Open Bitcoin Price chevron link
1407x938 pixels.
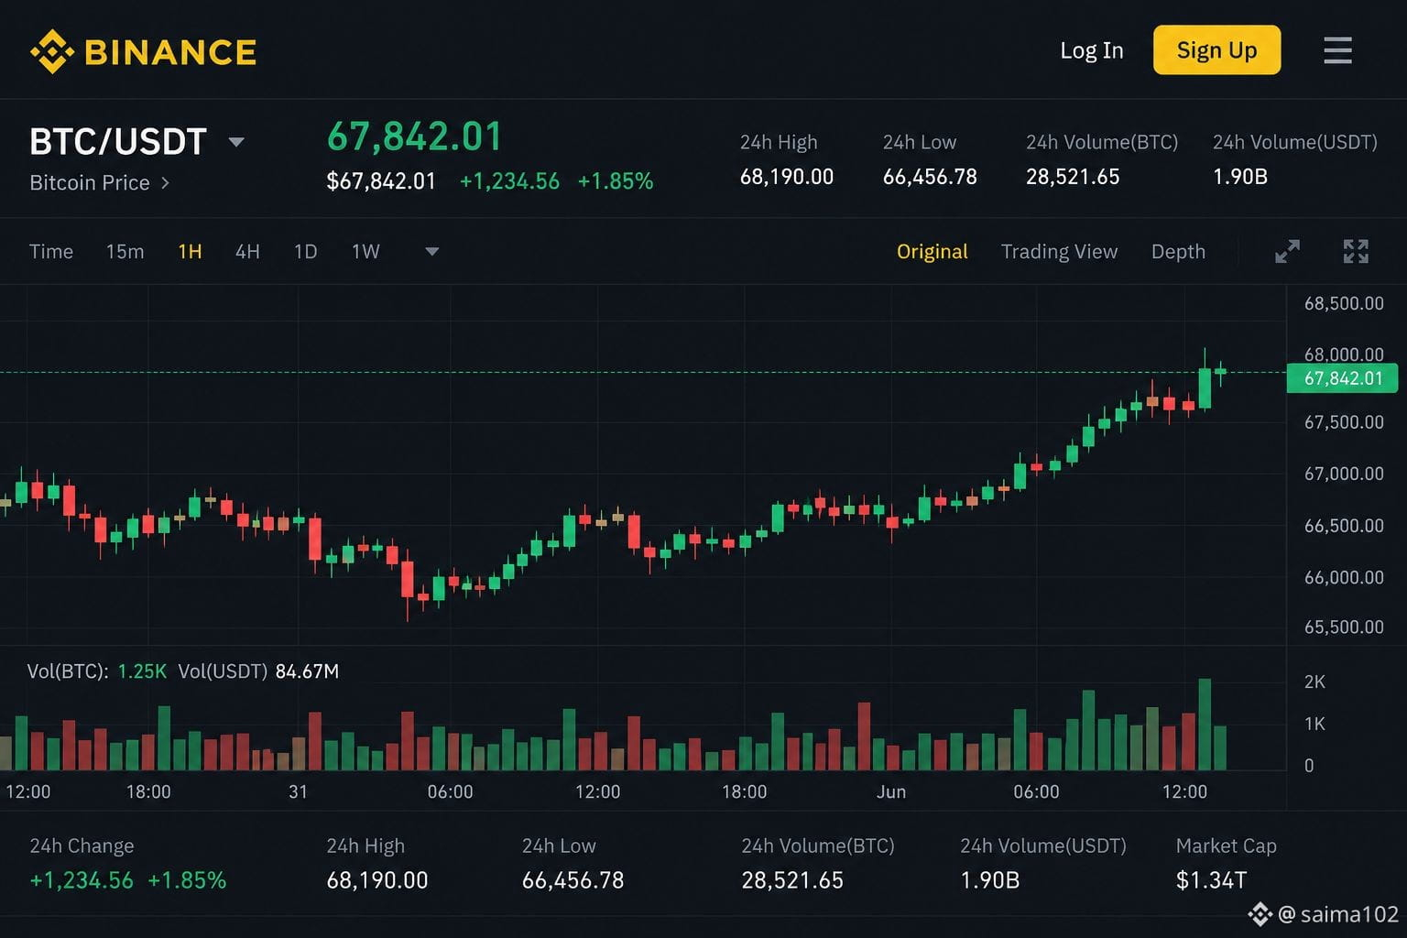(x=165, y=183)
